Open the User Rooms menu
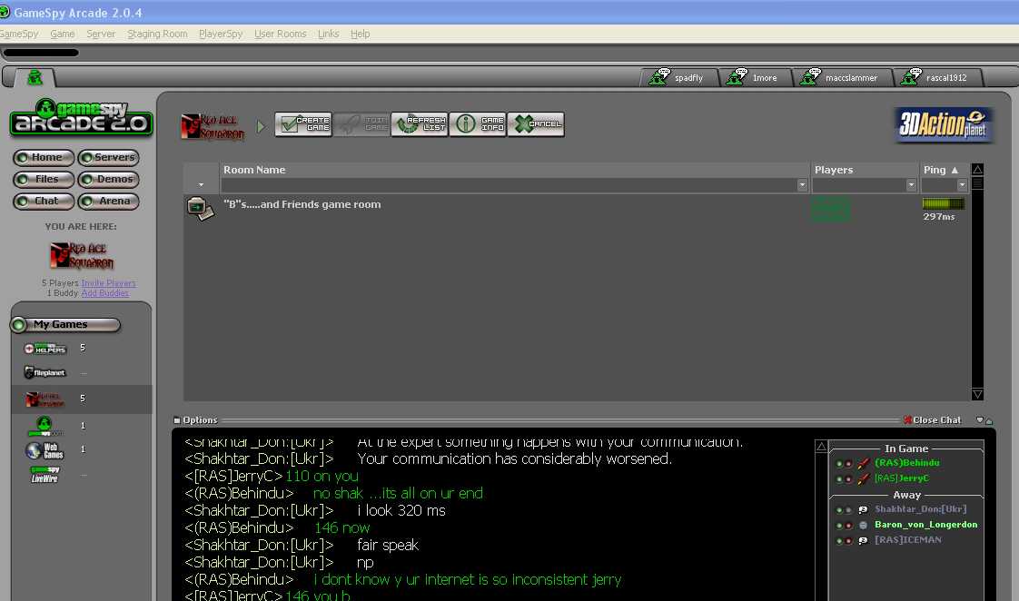 point(280,34)
